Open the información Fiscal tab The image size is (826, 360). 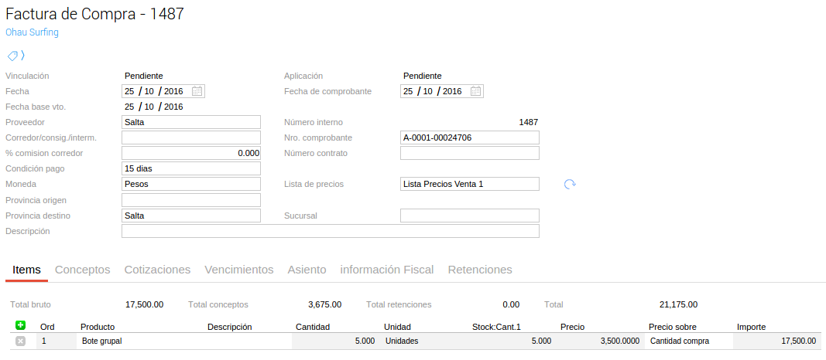coord(386,270)
